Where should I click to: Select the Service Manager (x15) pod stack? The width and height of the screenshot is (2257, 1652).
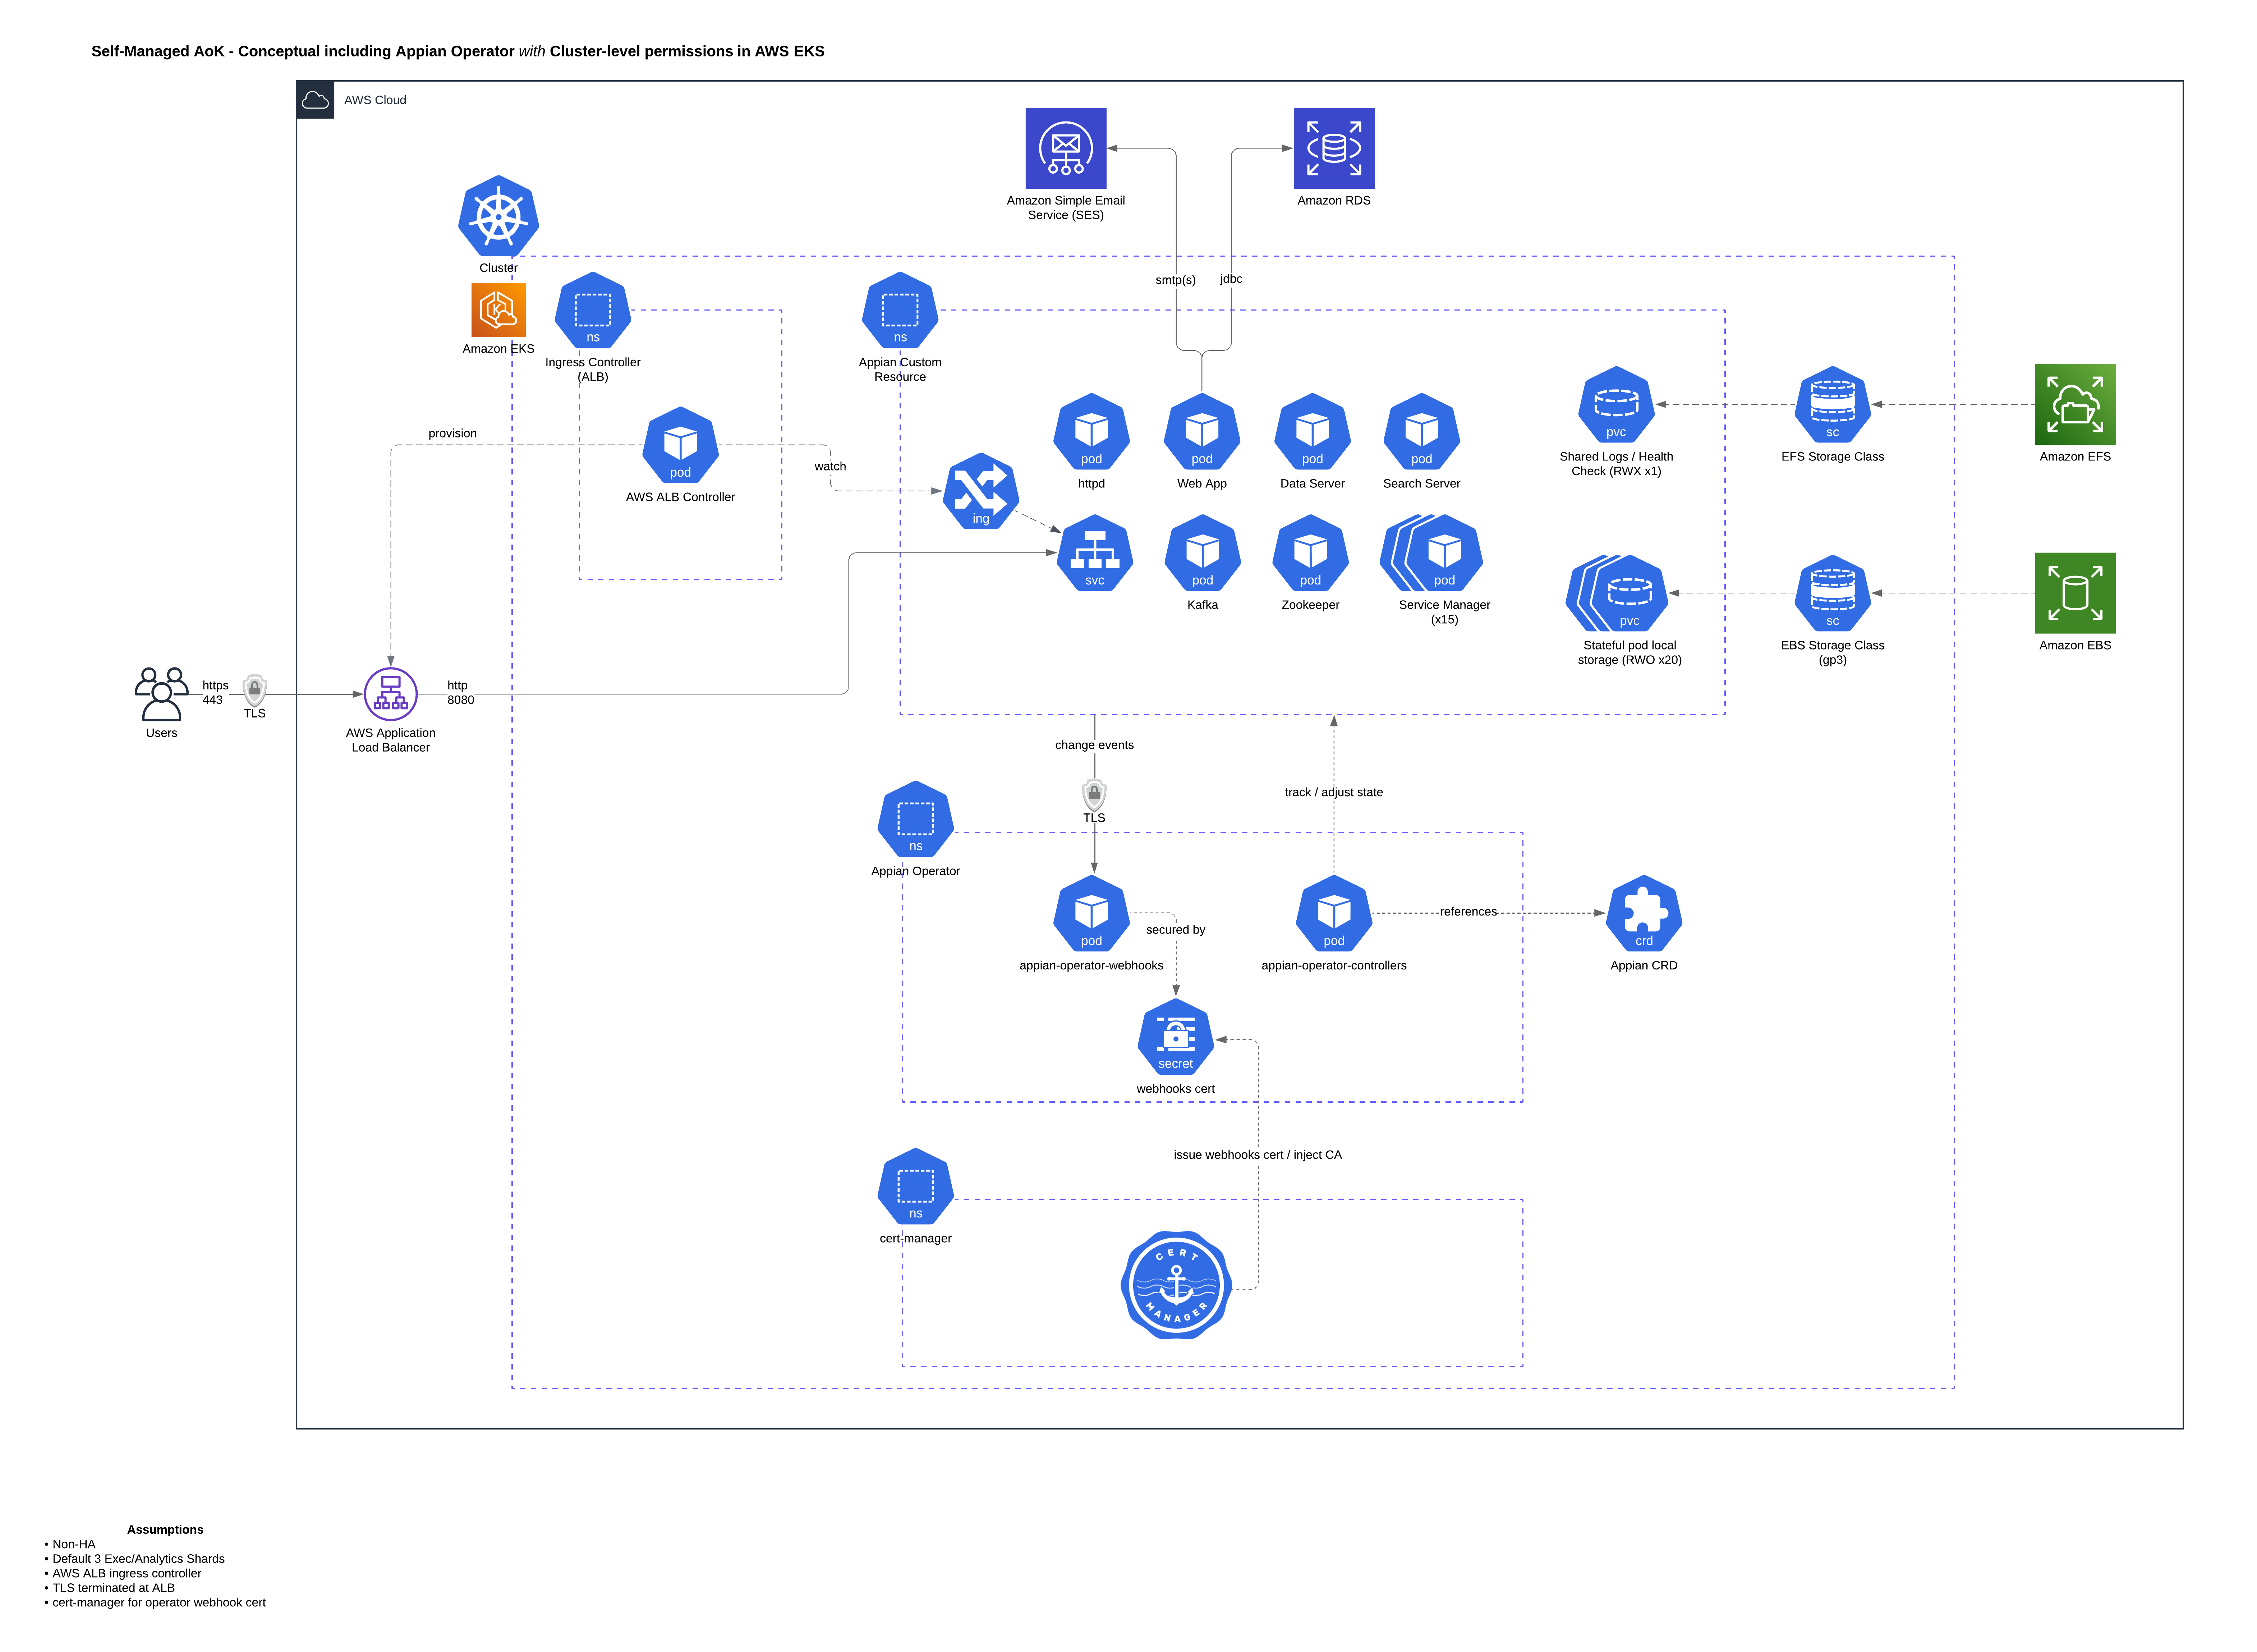[1431, 553]
